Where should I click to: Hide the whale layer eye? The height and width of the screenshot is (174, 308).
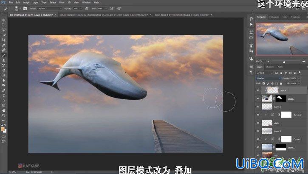(x=258, y=98)
